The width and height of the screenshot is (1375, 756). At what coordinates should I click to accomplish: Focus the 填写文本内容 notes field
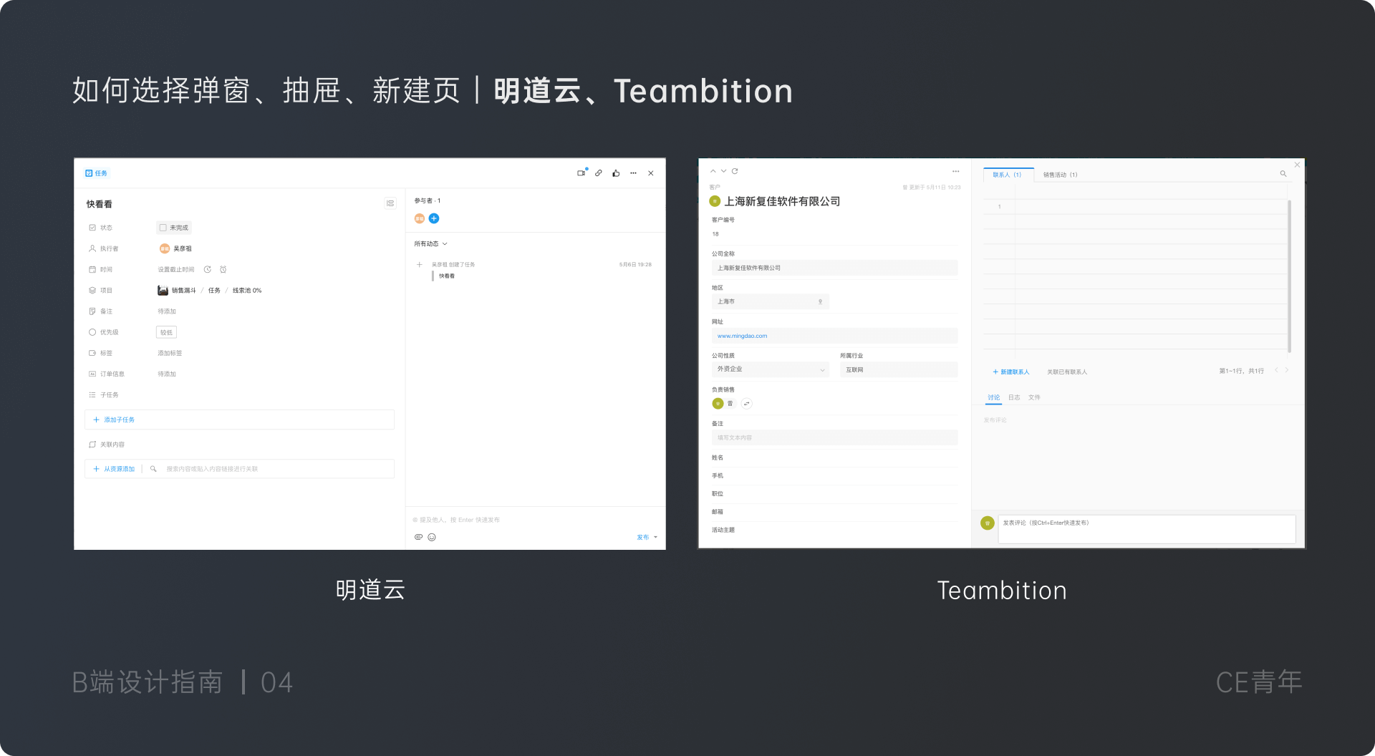point(834,437)
